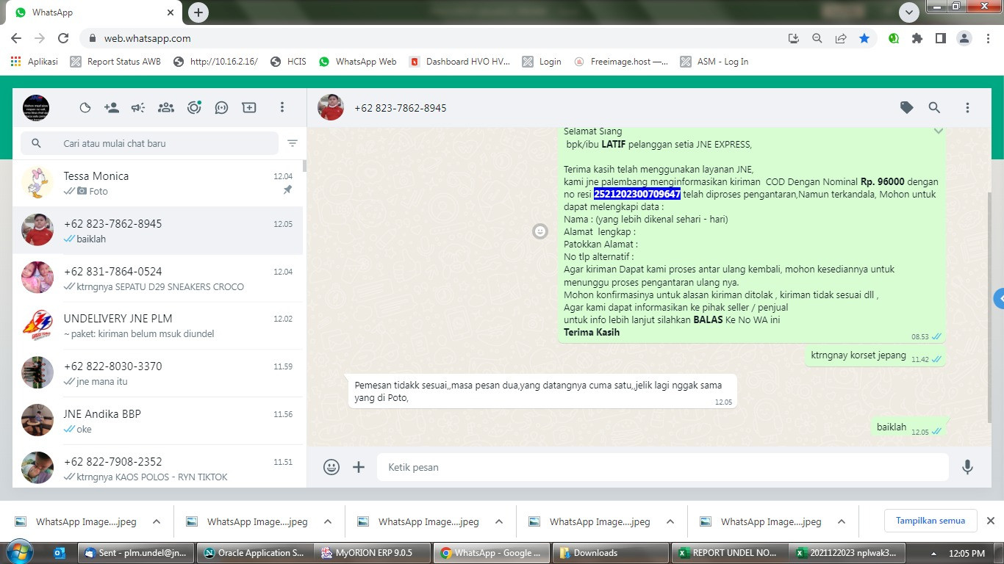Click the zoom magnifier icon in address bar
The height and width of the screenshot is (564, 1004).
click(817, 38)
